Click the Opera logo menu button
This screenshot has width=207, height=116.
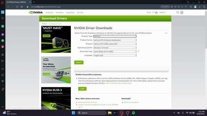point(3,3)
